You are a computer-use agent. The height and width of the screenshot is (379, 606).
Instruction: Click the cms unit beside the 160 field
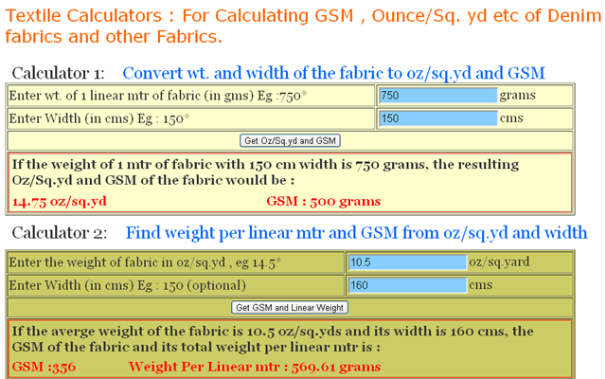point(480,285)
